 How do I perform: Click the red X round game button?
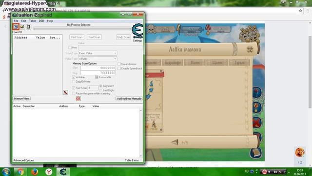[x=257, y=122]
